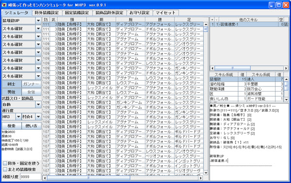Click the application icon in the title bar

pos(4,5)
